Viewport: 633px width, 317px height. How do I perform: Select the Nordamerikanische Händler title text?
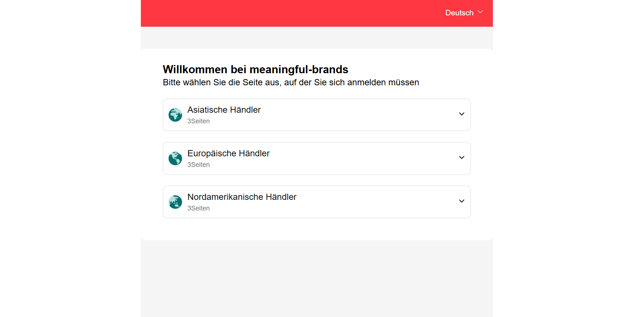click(242, 197)
